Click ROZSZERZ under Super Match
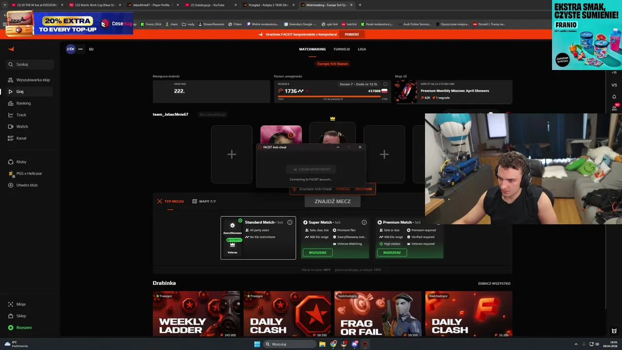This screenshot has width=622, height=350. (318, 253)
